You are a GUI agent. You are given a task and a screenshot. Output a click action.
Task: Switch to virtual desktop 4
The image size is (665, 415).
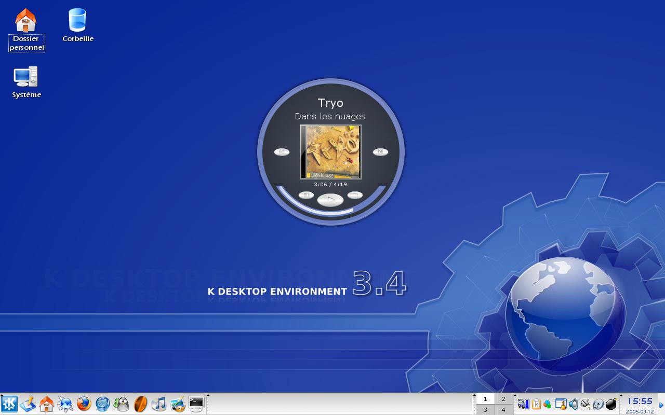coord(503,410)
